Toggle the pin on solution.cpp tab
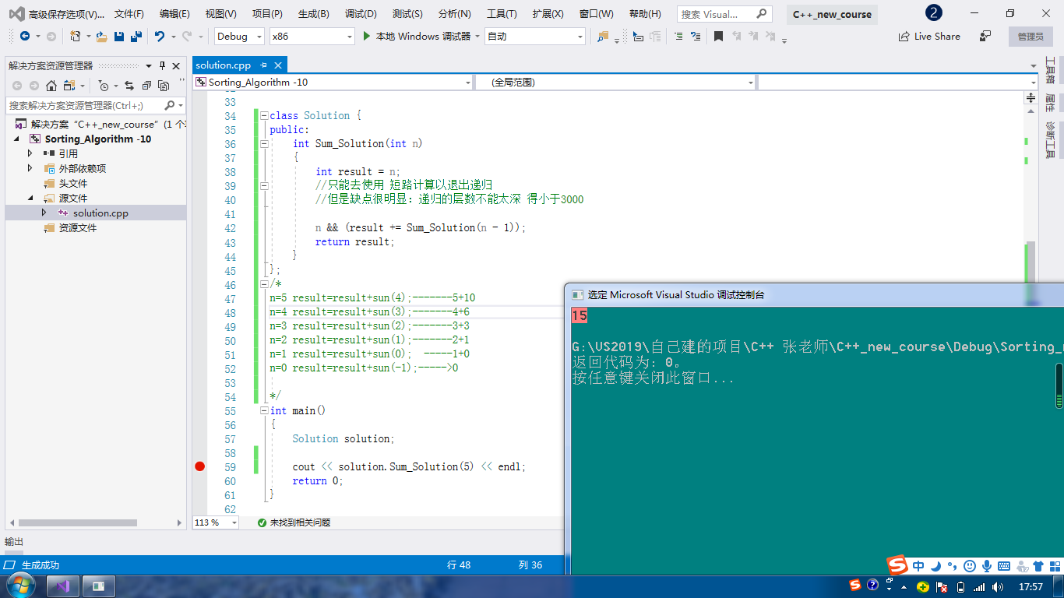The width and height of the screenshot is (1064, 598). click(x=264, y=65)
